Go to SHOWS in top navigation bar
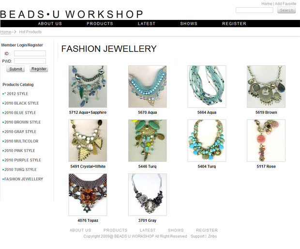Screen dimensions: 300x249 [x=189, y=24]
